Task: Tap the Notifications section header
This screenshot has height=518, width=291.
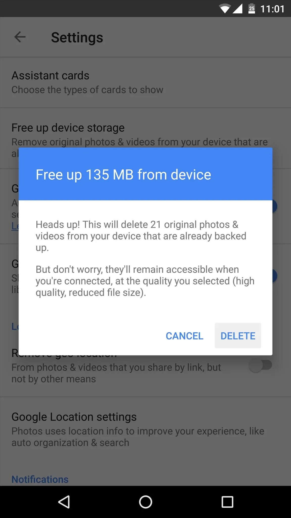Action: coord(40,479)
